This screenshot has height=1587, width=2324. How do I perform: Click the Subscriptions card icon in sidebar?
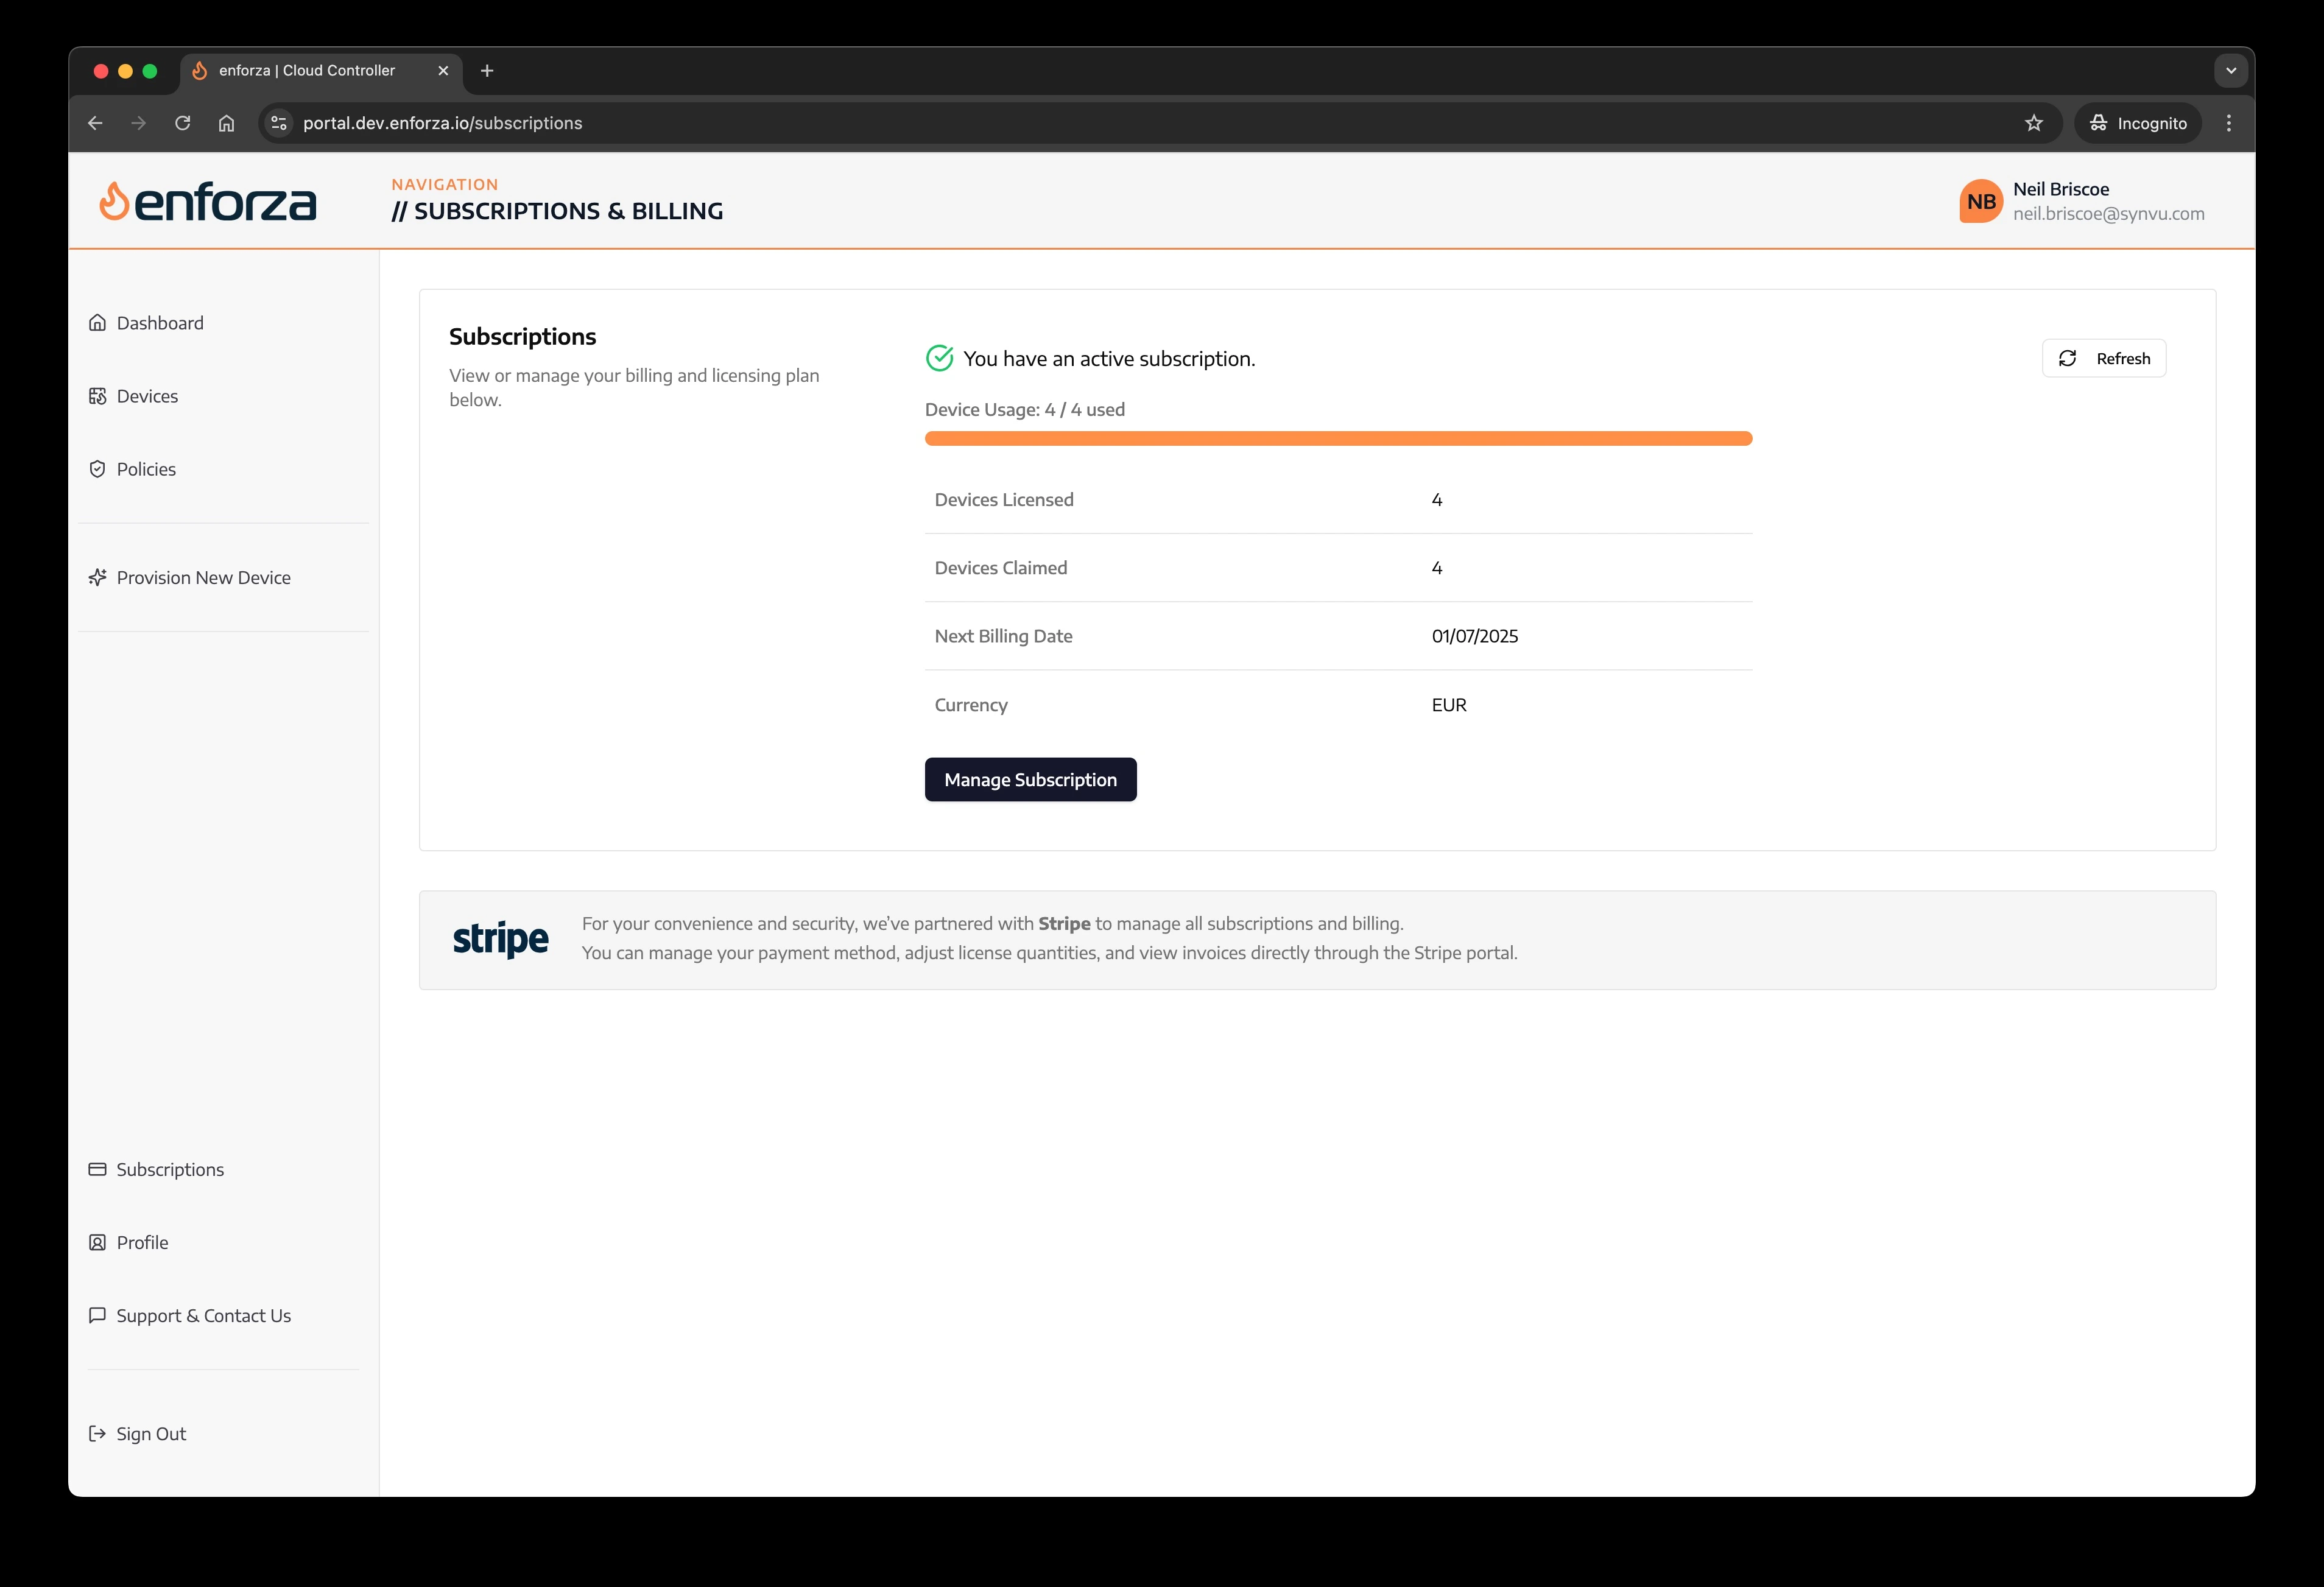97,1168
